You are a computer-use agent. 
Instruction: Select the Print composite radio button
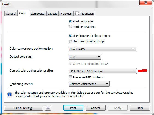[70, 21]
